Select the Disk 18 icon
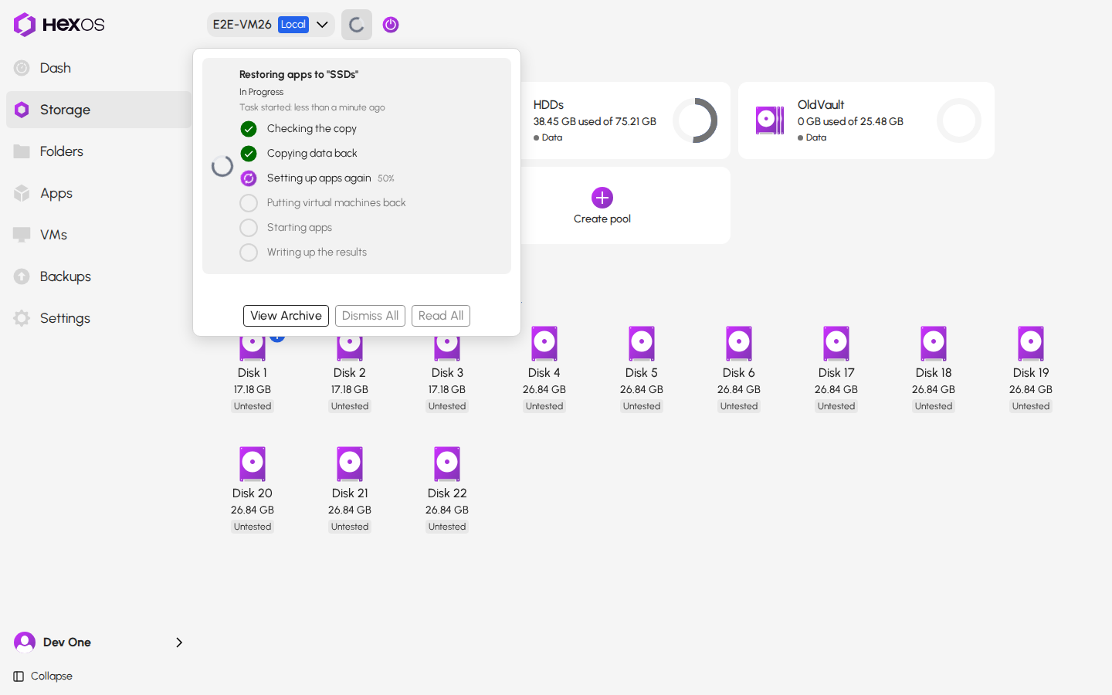This screenshot has width=1112, height=695. 934,344
